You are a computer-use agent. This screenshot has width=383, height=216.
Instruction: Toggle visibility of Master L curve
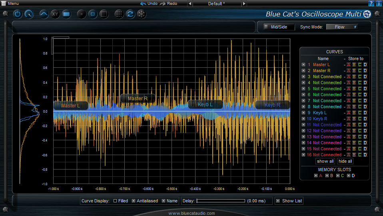click(x=303, y=65)
